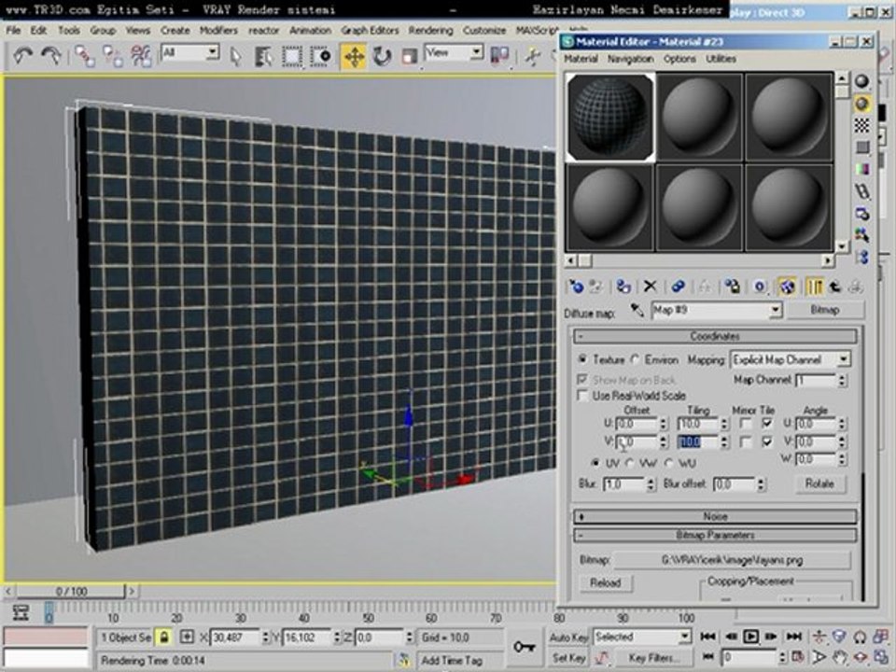Click the selection lock padlock icon
Image resolution: width=896 pixels, height=672 pixels.
pos(164,637)
